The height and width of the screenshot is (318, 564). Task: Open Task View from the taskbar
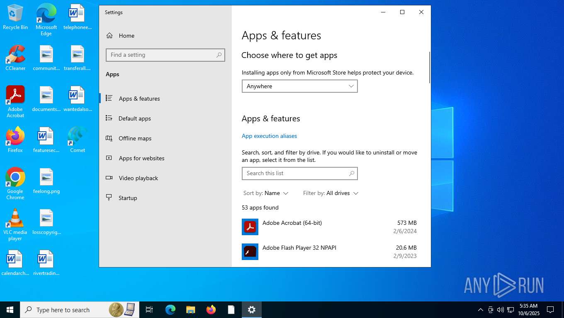(x=149, y=310)
